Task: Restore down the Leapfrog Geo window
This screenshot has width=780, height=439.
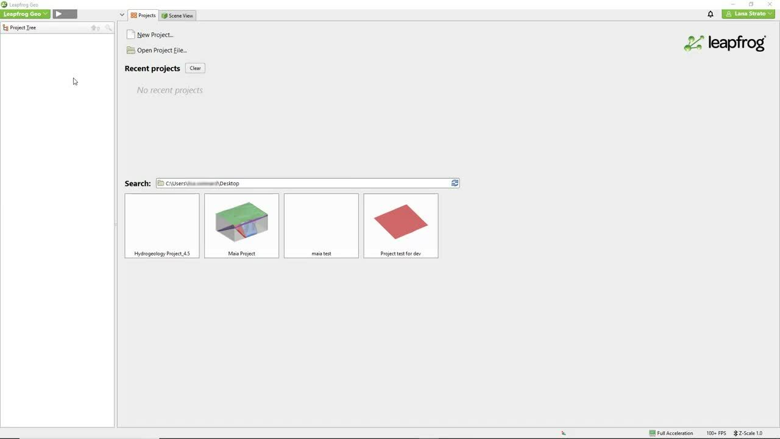Action: tap(751, 4)
